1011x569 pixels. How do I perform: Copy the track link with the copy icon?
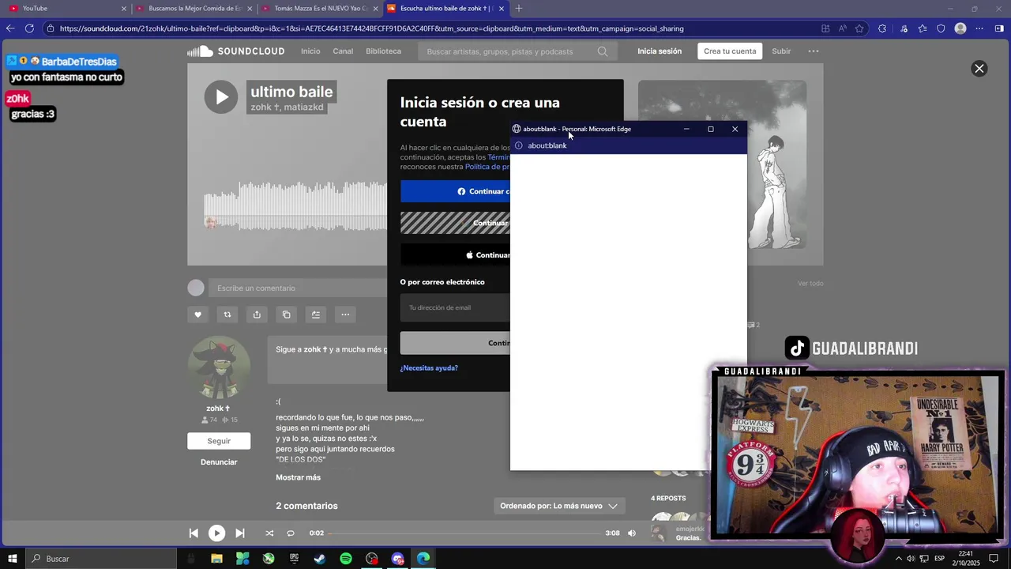tap(286, 315)
